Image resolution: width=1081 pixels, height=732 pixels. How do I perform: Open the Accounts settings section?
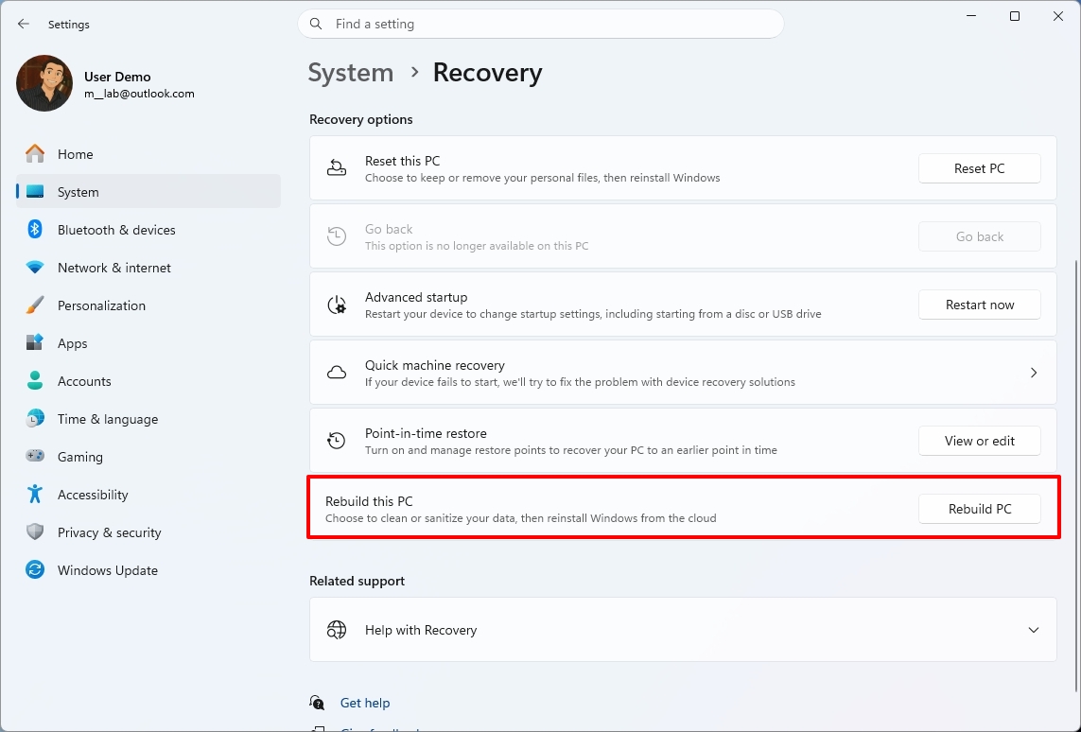148,380
